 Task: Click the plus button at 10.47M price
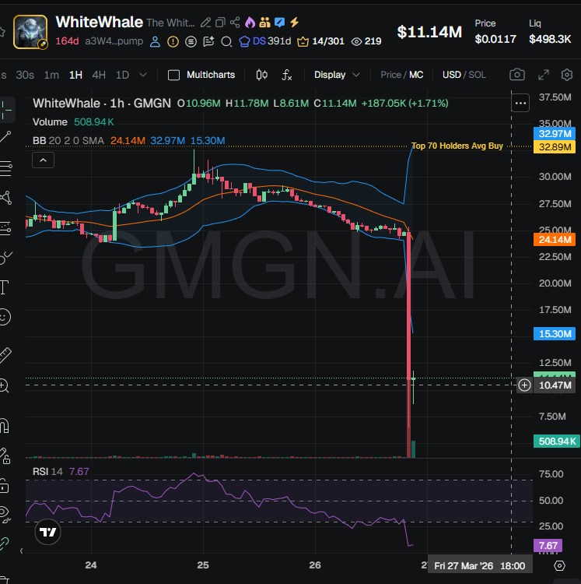point(524,385)
